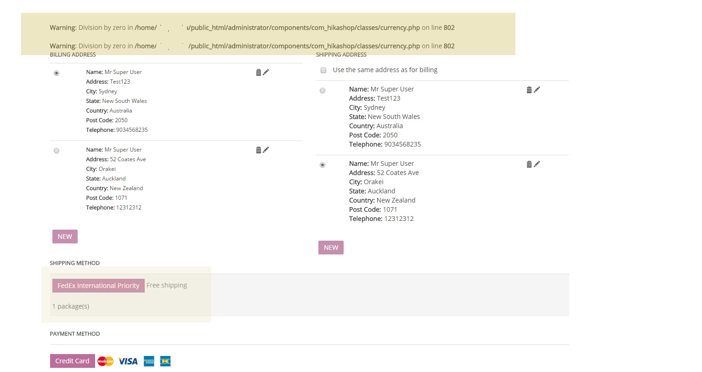Edit the Orakei billing address
This screenshot has width=702, height=372.
point(266,150)
